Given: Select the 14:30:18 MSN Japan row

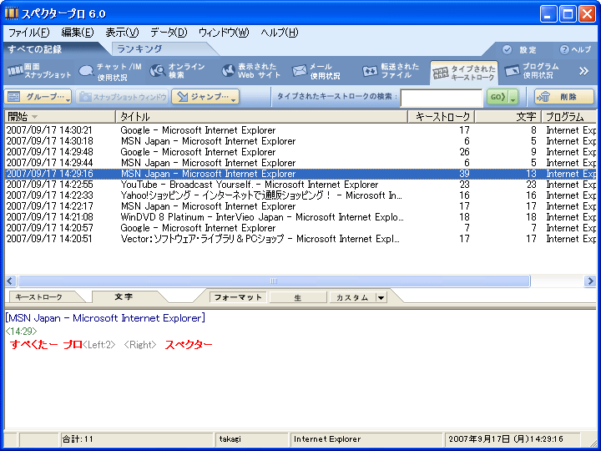Looking at the screenshot, I should (300, 141).
